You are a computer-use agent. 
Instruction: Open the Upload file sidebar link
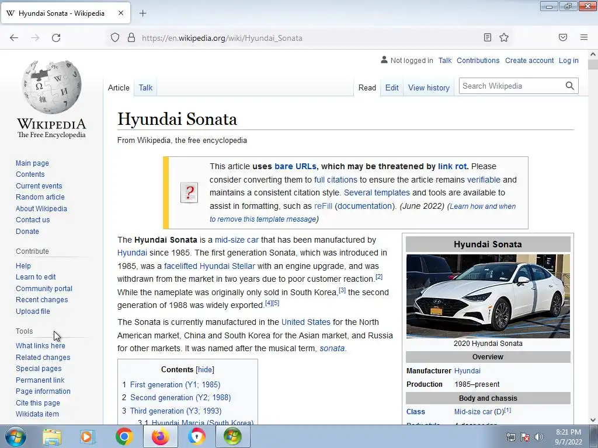33,311
